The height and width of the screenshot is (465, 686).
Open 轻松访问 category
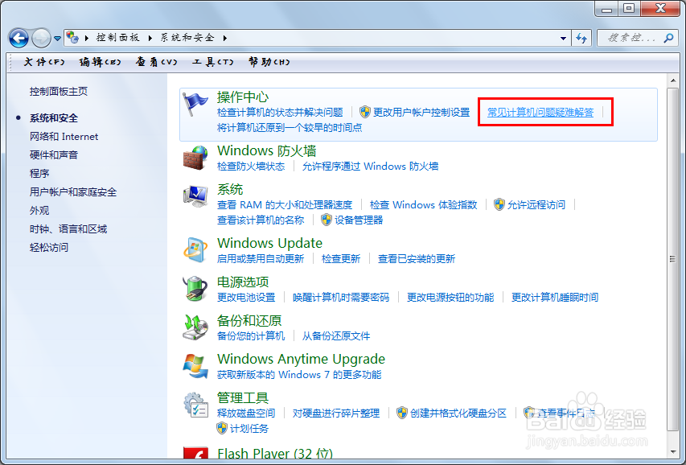tap(49, 248)
